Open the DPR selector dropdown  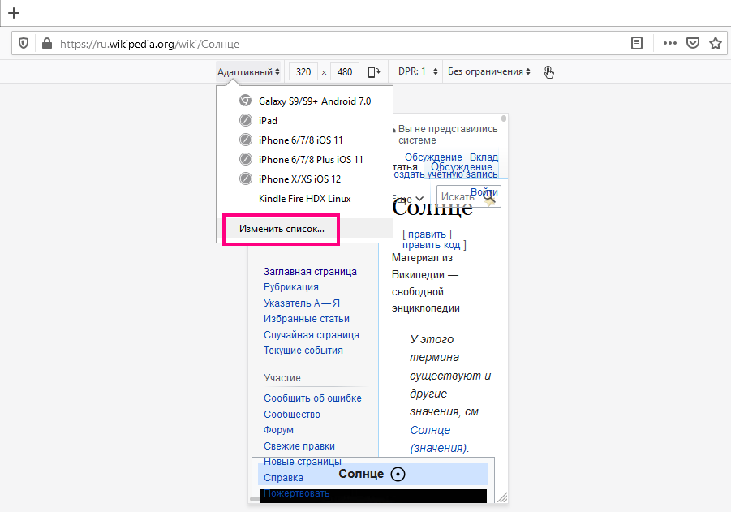(x=418, y=71)
